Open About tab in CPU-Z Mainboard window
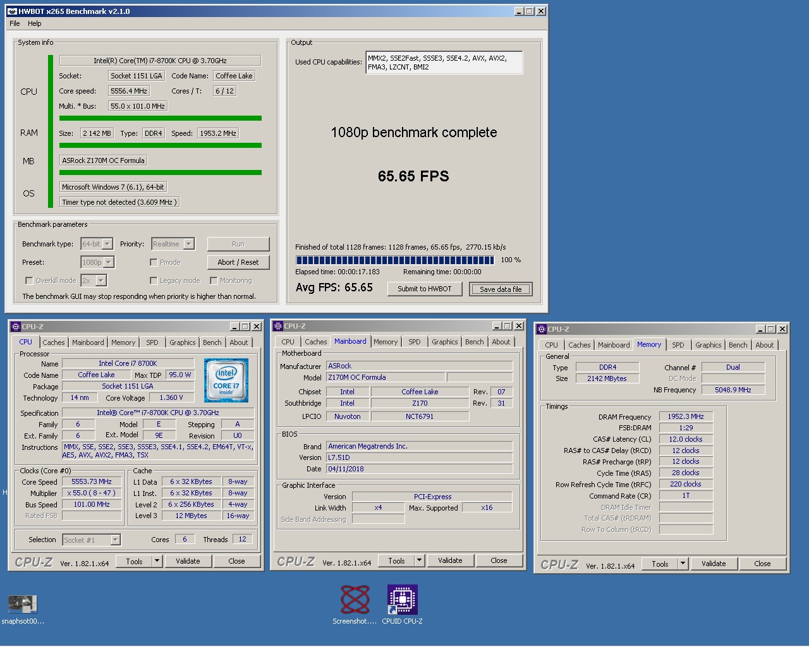 pyautogui.click(x=501, y=342)
